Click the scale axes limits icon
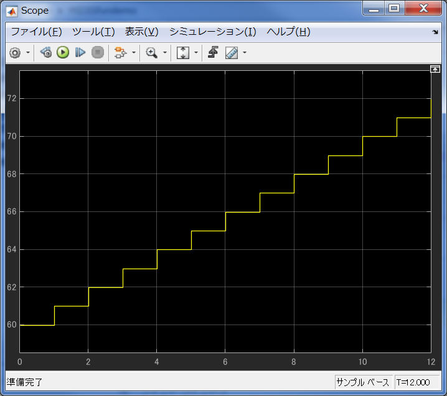Viewport: 447px width, 396px height. pos(183,53)
